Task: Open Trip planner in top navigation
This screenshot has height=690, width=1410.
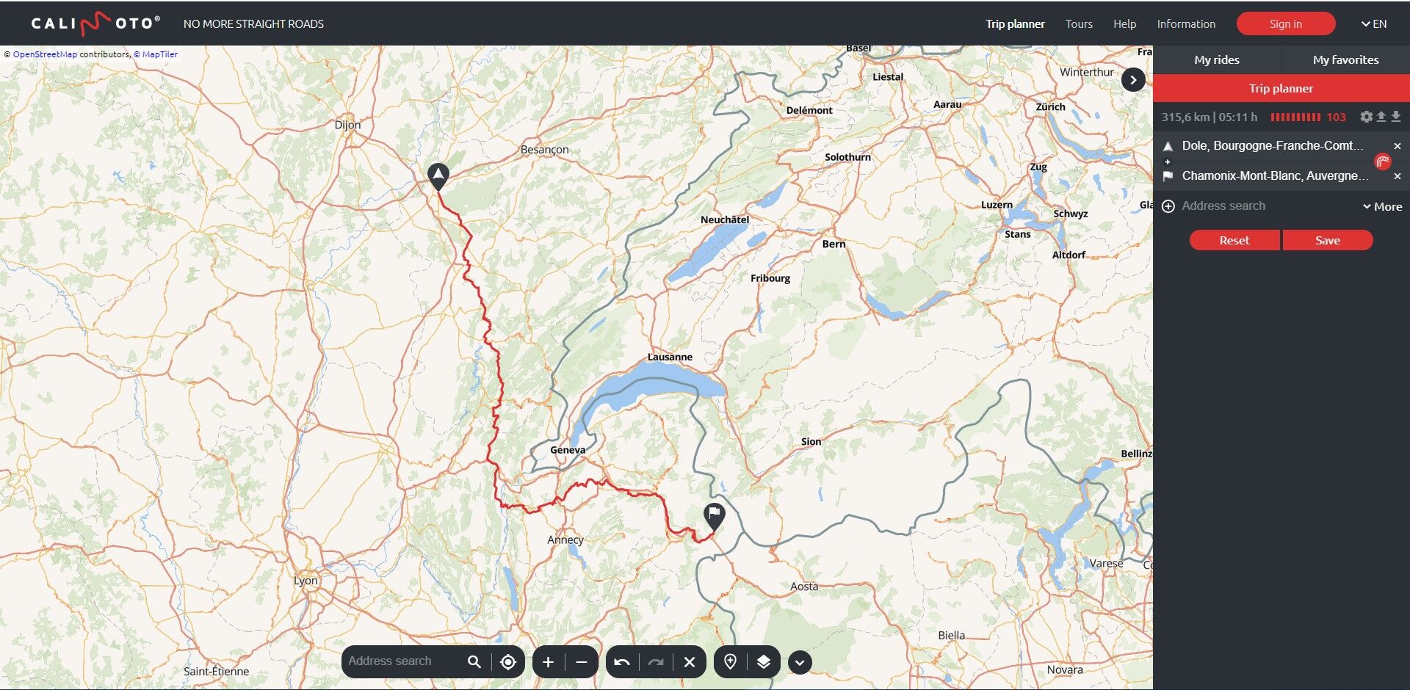Action: [1015, 23]
